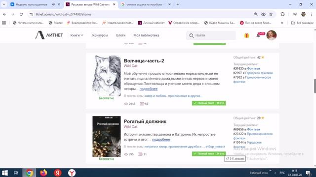The width and height of the screenshot is (316, 177).
Task: Expand the Книги dropdown menu
Action: click(x=77, y=35)
